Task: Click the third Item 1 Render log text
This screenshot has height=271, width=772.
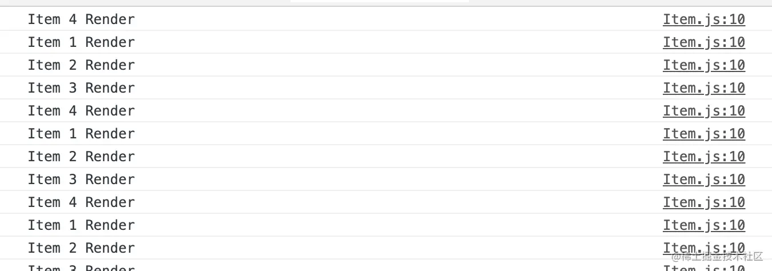Action: (x=81, y=225)
